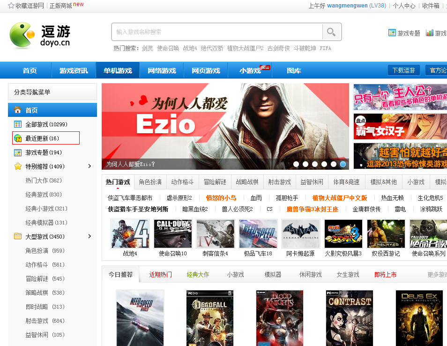Screen dimensions: 447x346
Task: Open the 图库 nav tab
Action: click(x=294, y=70)
